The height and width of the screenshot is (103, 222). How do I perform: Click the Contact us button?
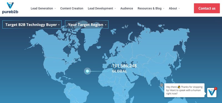click(207, 8)
